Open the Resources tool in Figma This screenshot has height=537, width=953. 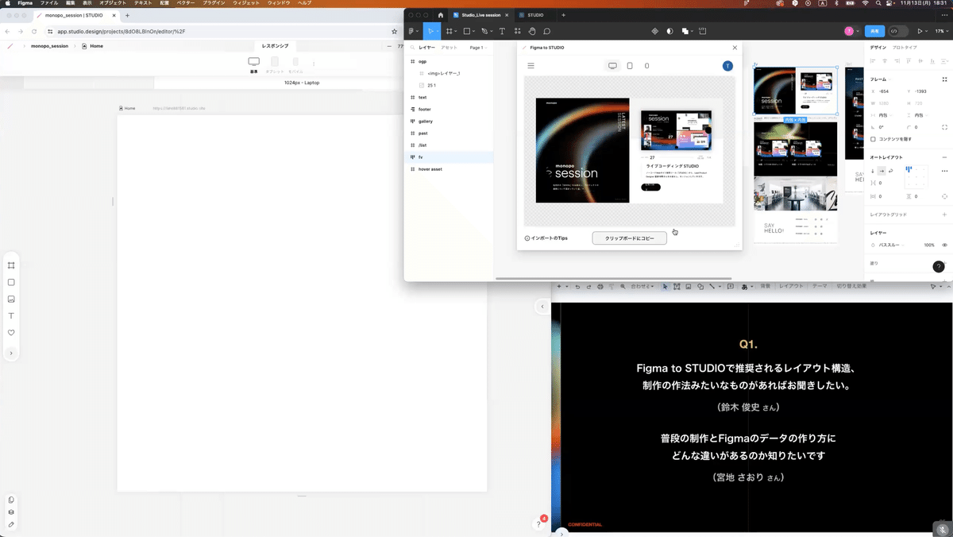point(518,31)
